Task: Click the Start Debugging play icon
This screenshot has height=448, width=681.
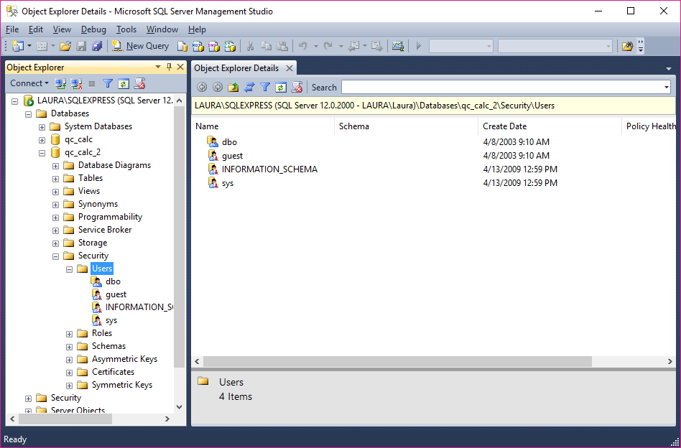Action: (419, 45)
